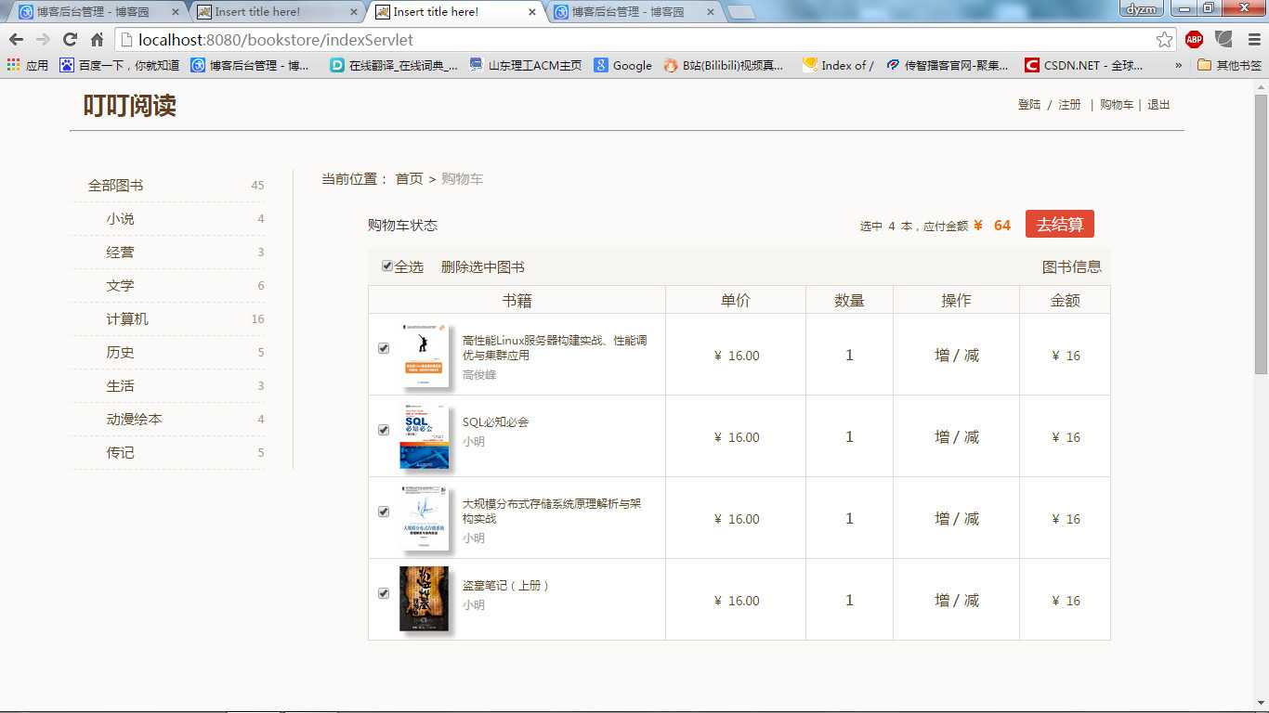
Task: Expand hidden bookmarks with » chevron
Action: point(1179,65)
